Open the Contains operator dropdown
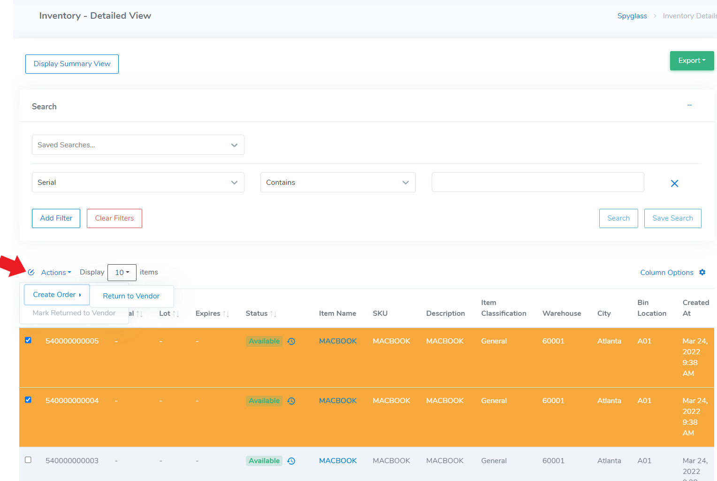Viewport: 717px width, 481px height. 337,182
